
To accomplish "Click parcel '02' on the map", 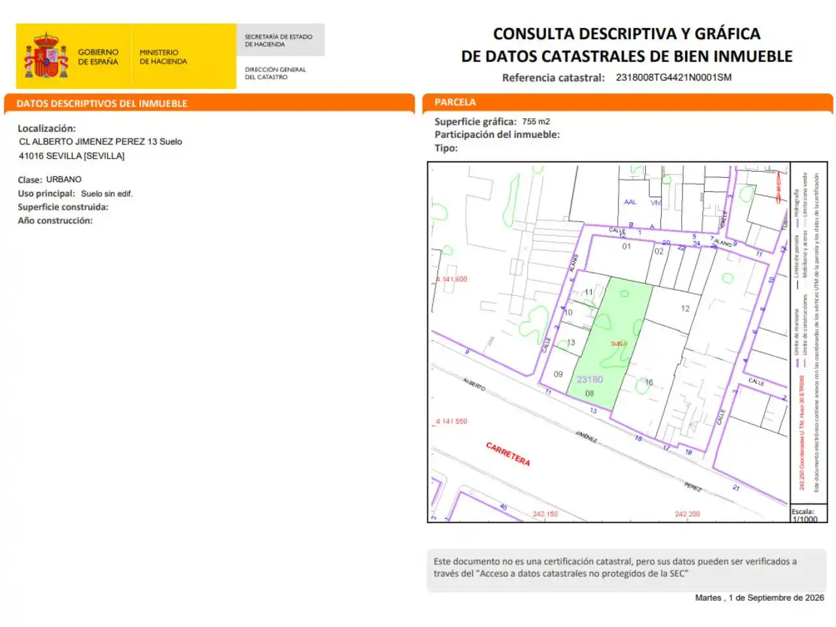I will pos(659,251).
